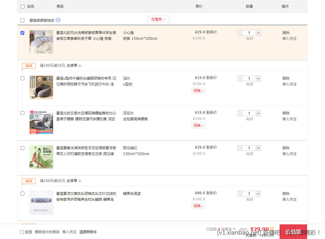Image resolution: width=325 pixels, height=239 pixels.
Task: Select the 糖果鸟语蓝 pillow checkbox
Action: click(x=22, y=193)
